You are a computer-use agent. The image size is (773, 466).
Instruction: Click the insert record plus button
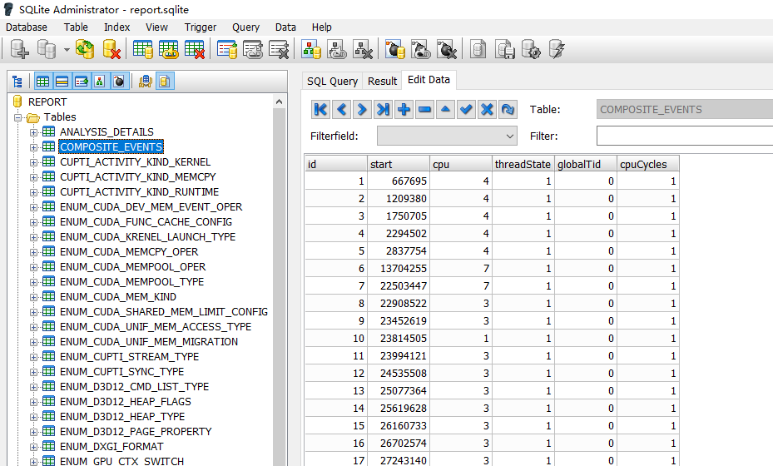pos(404,109)
